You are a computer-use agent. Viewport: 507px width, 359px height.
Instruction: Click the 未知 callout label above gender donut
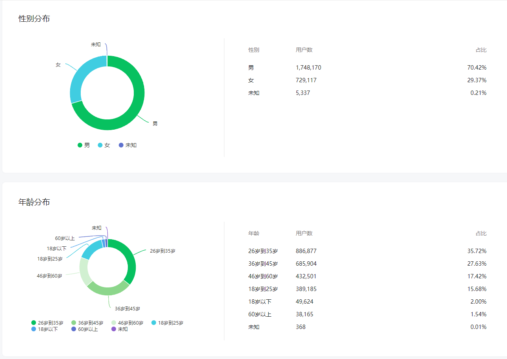[x=96, y=44]
